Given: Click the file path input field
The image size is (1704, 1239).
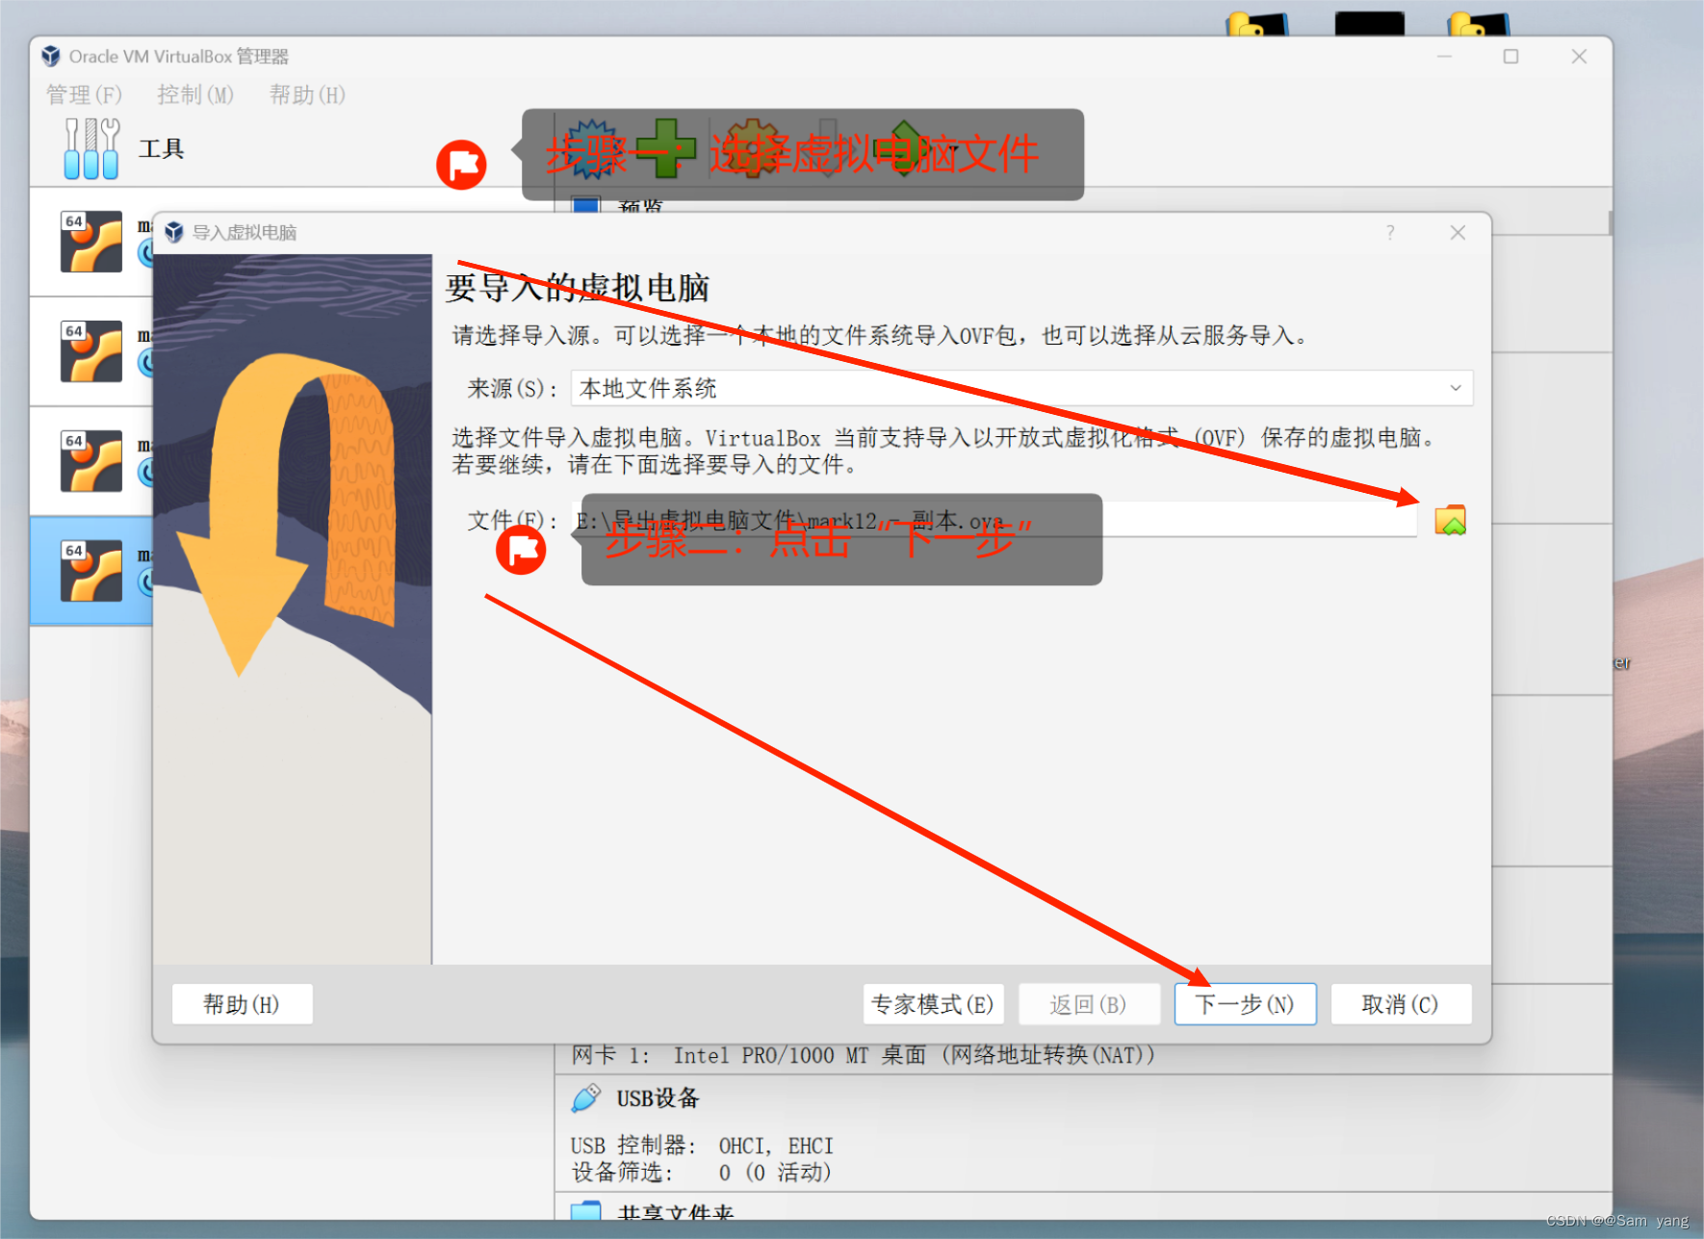Looking at the screenshot, I should pyautogui.click(x=994, y=520).
